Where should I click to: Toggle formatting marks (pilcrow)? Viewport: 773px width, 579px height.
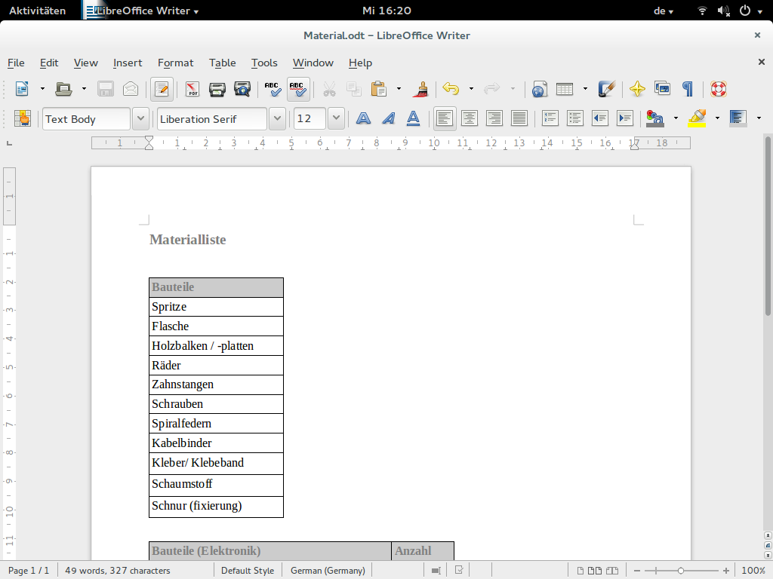pyautogui.click(x=687, y=89)
